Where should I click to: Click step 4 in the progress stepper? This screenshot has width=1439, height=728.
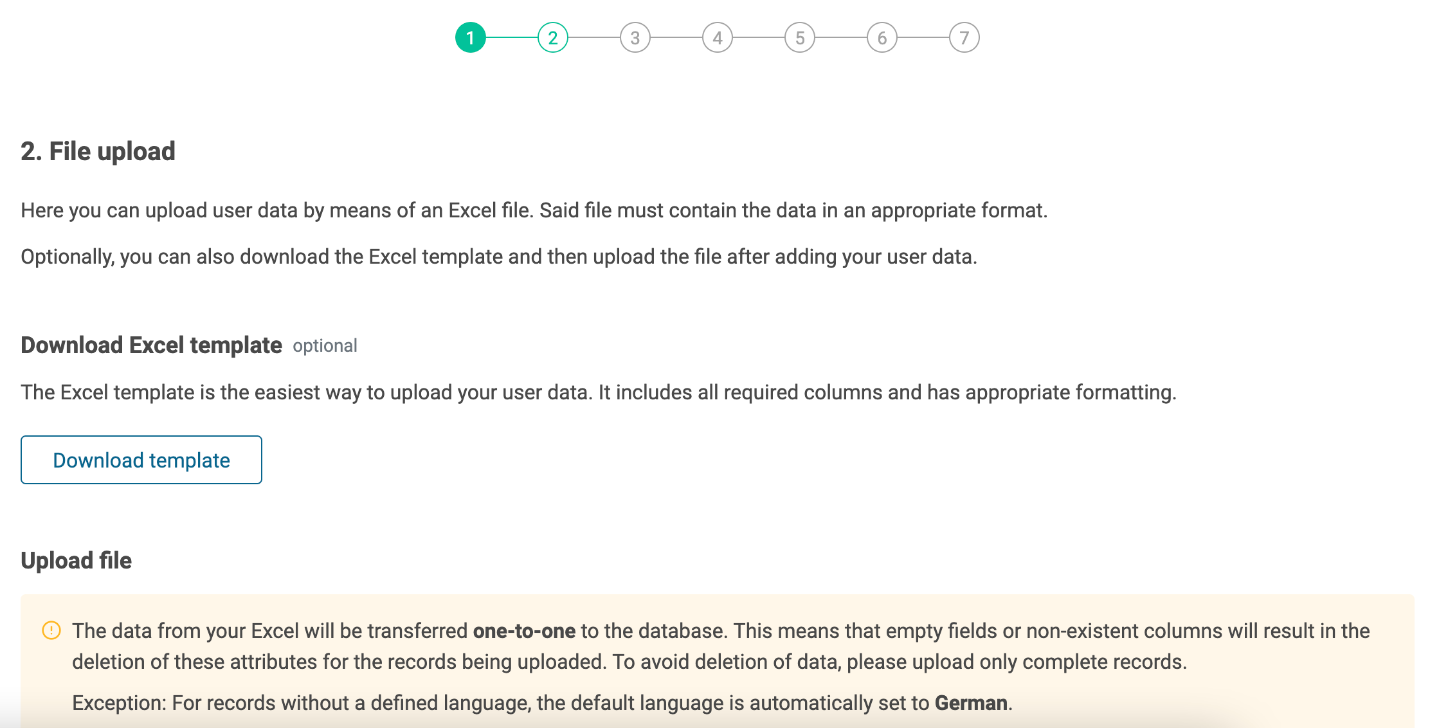point(717,38)
